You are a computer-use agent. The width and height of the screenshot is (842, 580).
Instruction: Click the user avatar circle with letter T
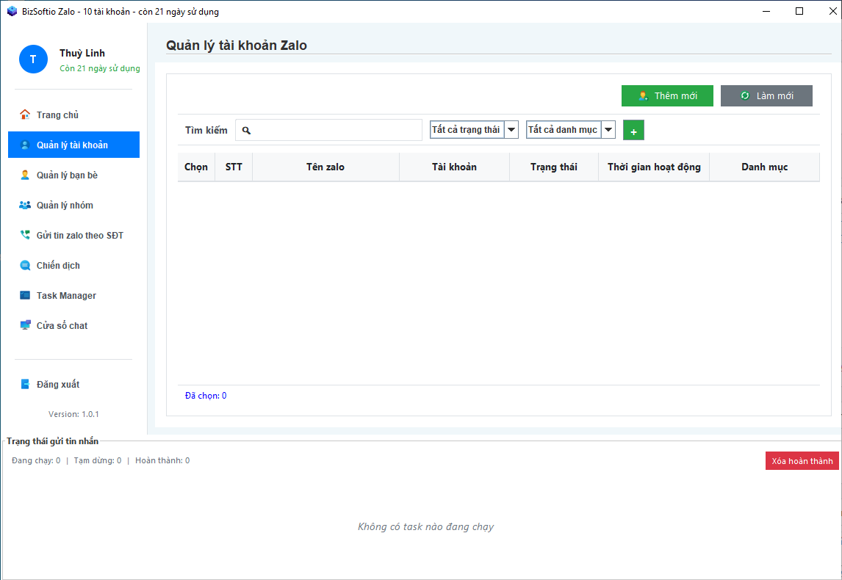coord(33,59)
